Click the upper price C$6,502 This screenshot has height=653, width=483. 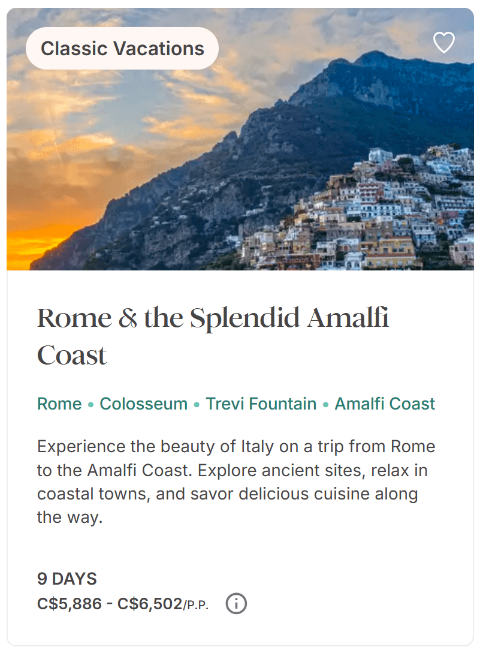coord(150,604)
